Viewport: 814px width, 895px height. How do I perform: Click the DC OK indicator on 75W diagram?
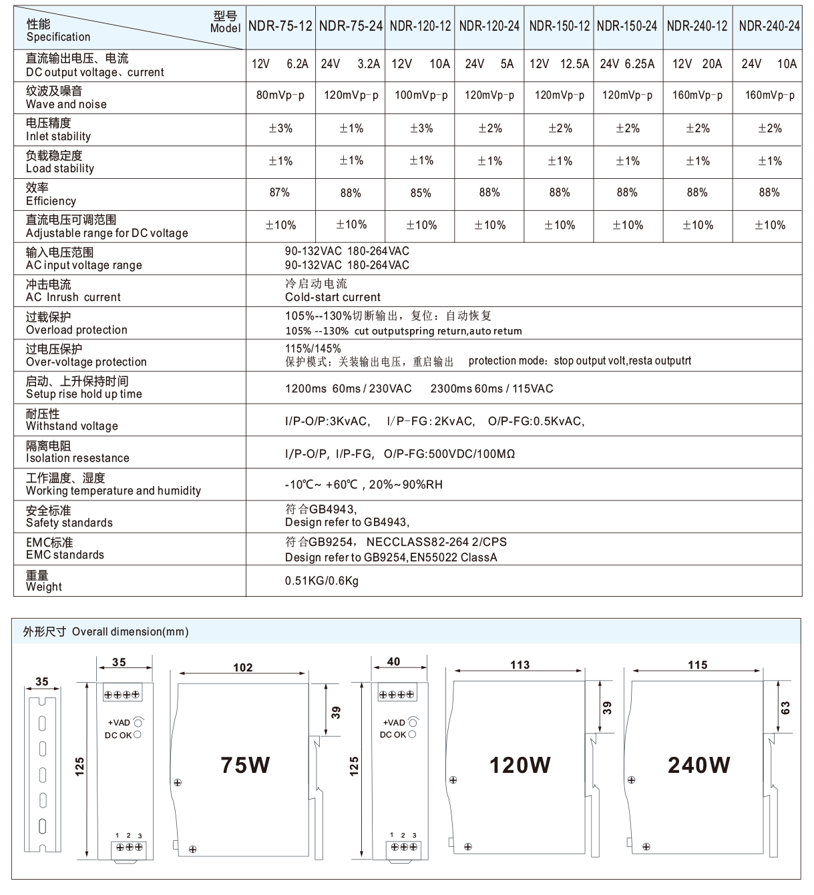(x=138, y=733)
